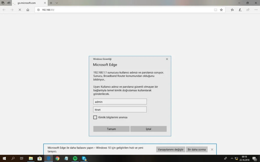Screen dimensions: 260x162
Task: Open the Home page
Action: click(28, 10)
